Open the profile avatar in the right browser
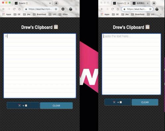The width and height of the screenshot is (165, 131). click(157, 9)
